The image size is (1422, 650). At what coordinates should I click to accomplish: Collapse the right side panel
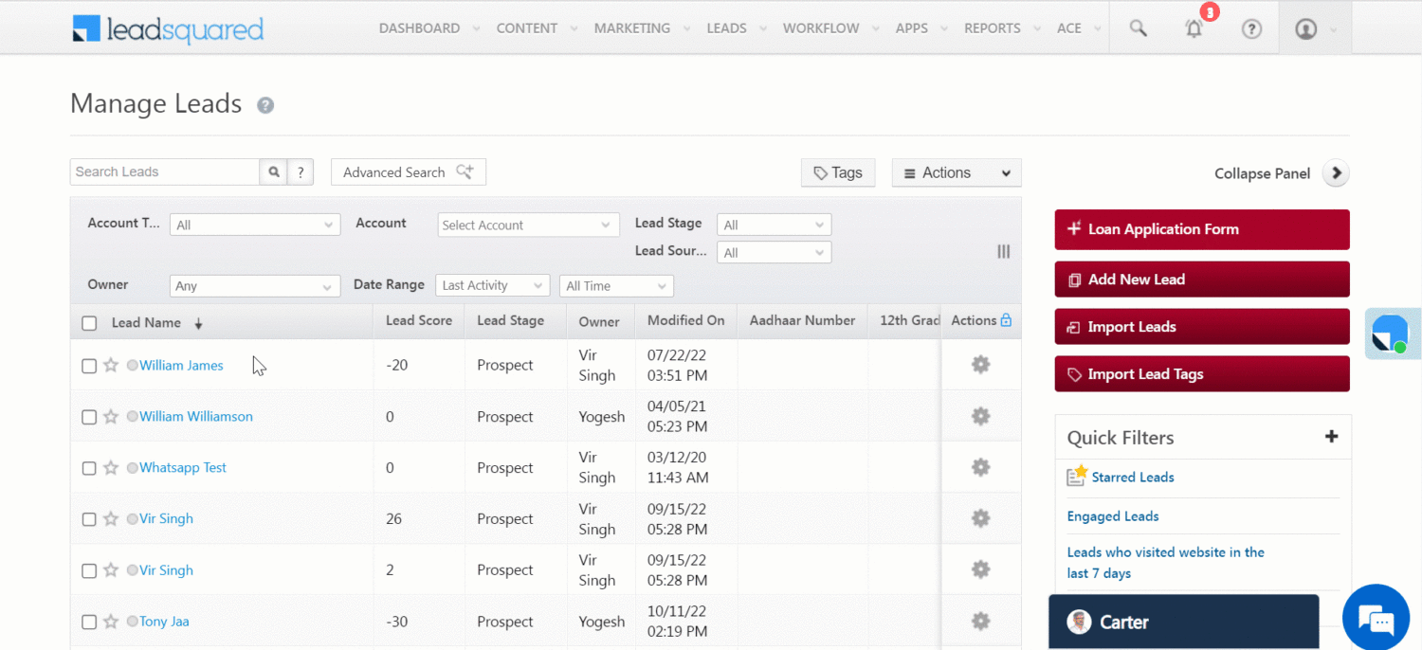coord(1336,172)
